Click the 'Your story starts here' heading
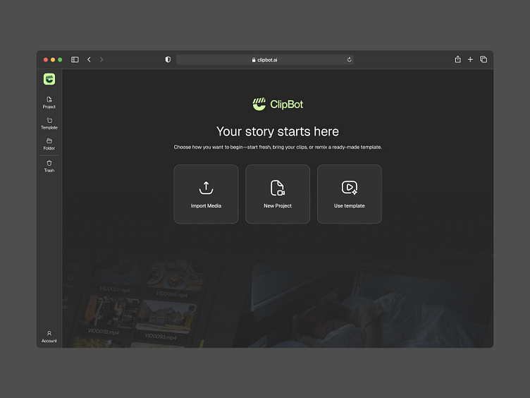This screenshot has height=398, width=530. pyautogui.click(x=278, y=131)
